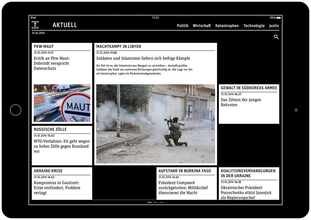Screen dimensions: 311x220
Task: Tap the 17:23 clock in status bar
Action: (155, 18)
